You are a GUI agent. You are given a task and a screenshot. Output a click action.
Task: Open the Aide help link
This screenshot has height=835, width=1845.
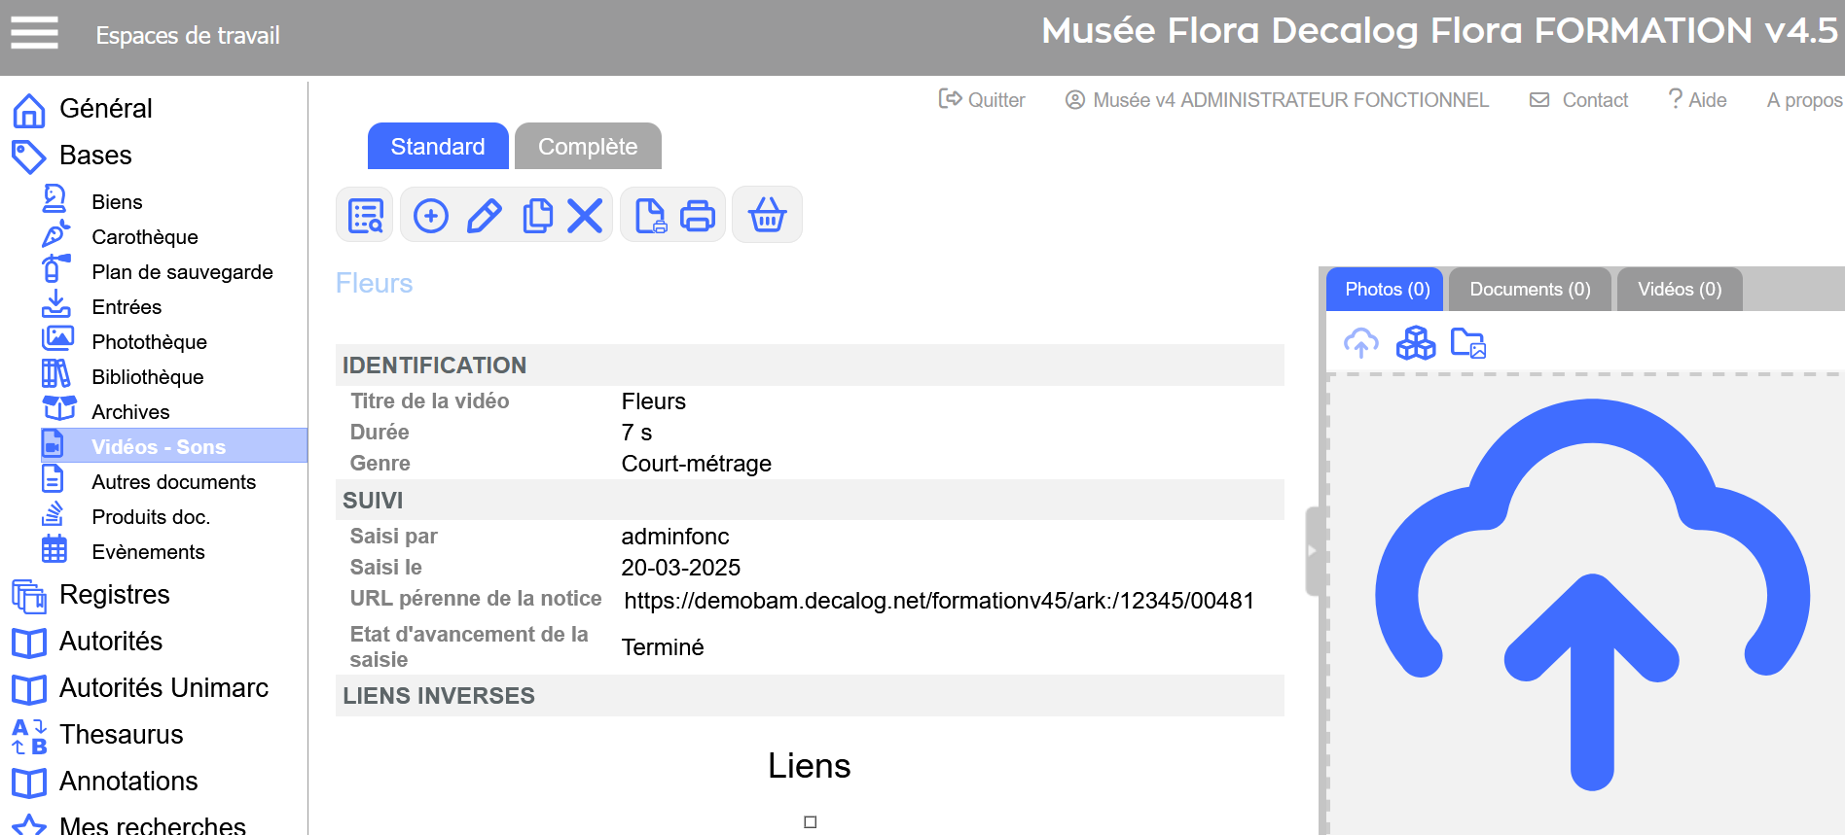(1697, 100)
